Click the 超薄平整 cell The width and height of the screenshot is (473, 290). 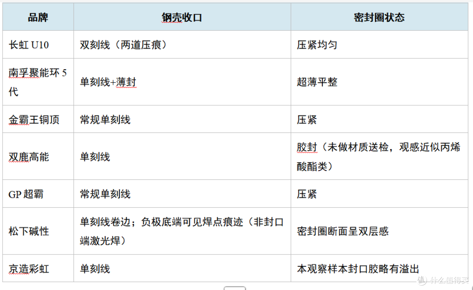click(379, 82)
